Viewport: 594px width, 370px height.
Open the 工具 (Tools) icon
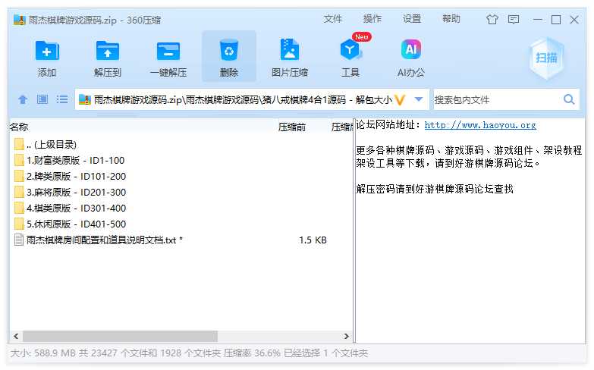350,50
